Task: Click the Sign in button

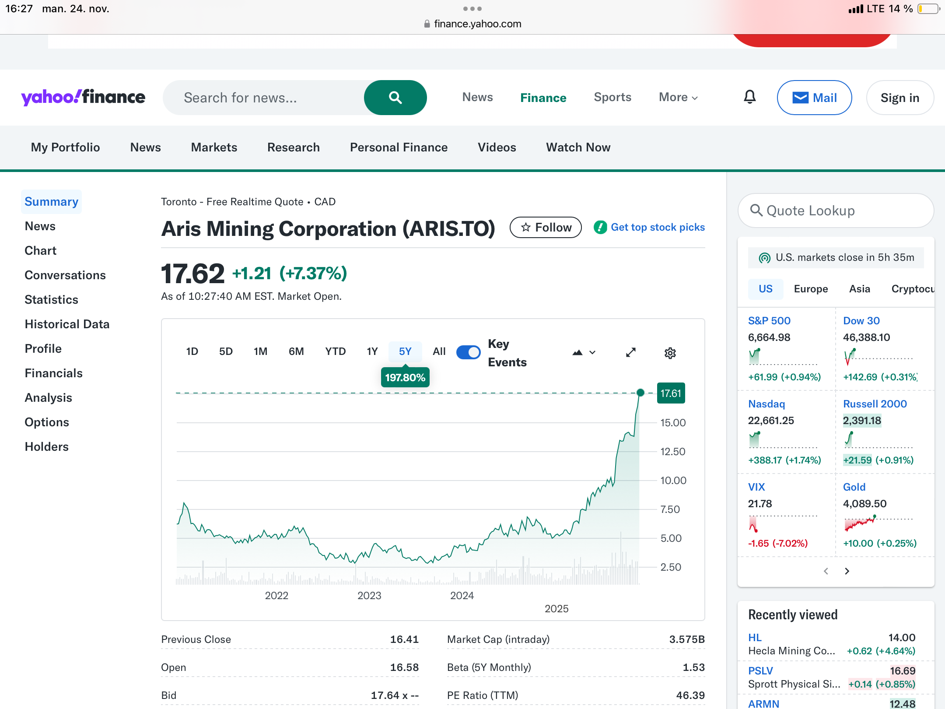Action: [x=899, y=98]
